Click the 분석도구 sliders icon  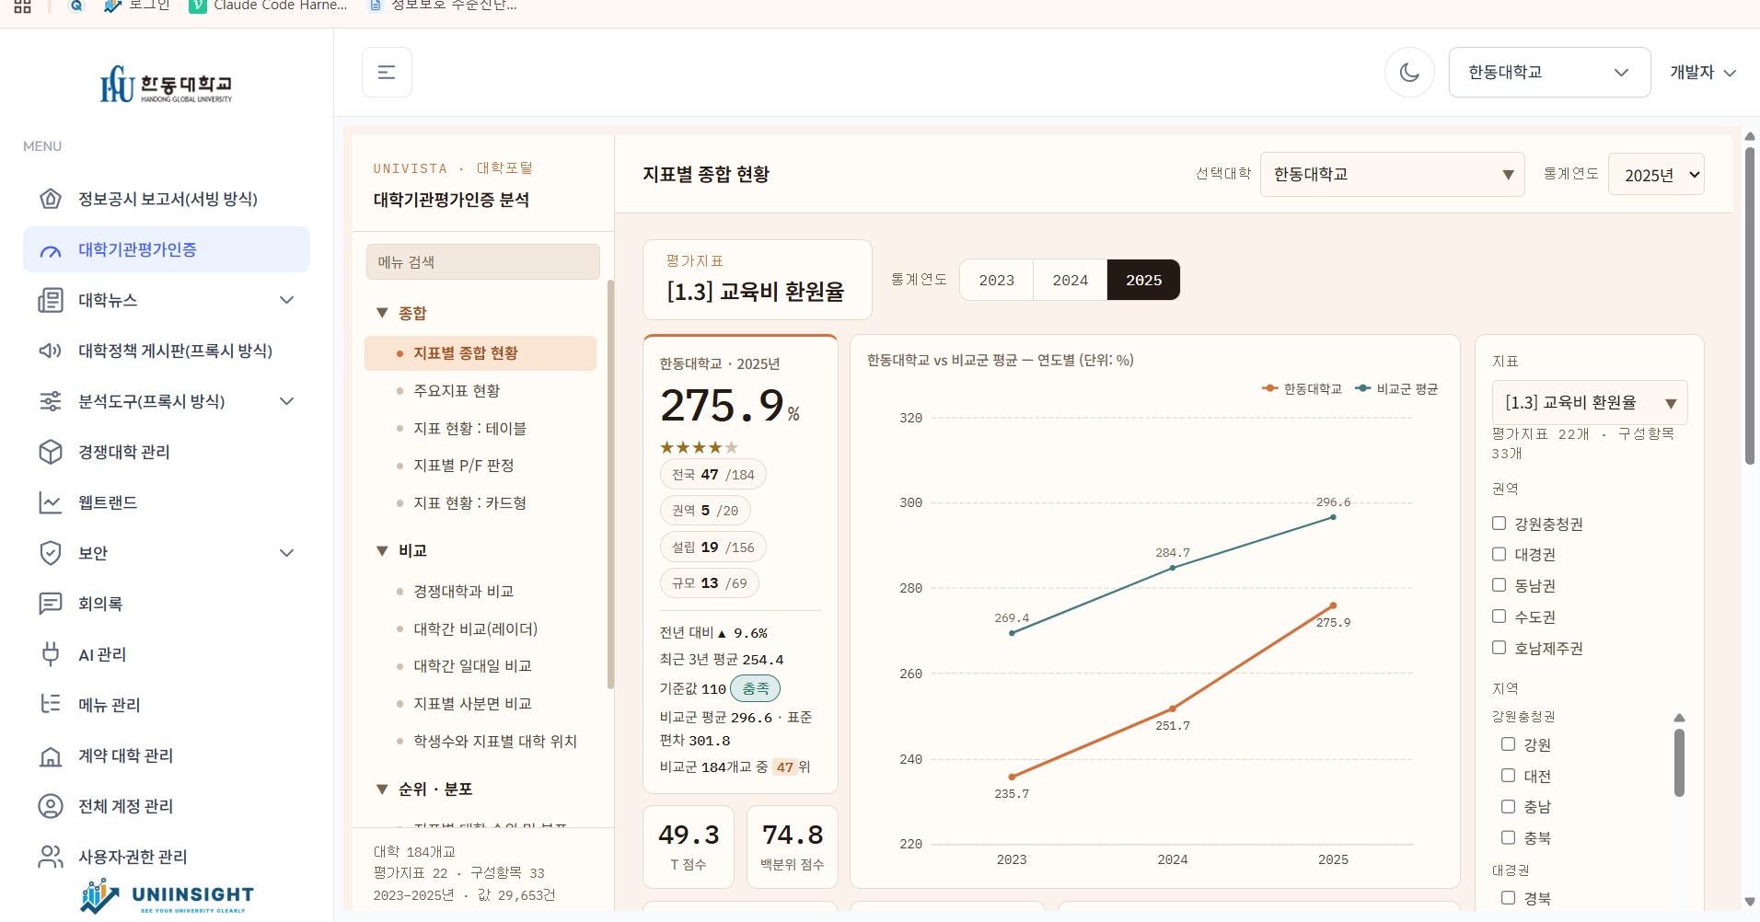click(51, 401)
